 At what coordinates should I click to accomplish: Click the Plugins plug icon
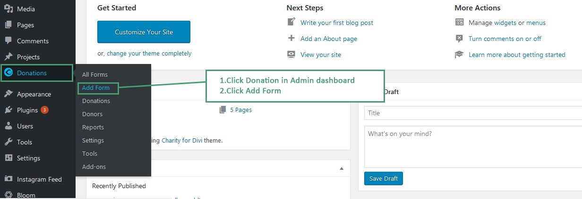tap(9, 110)
